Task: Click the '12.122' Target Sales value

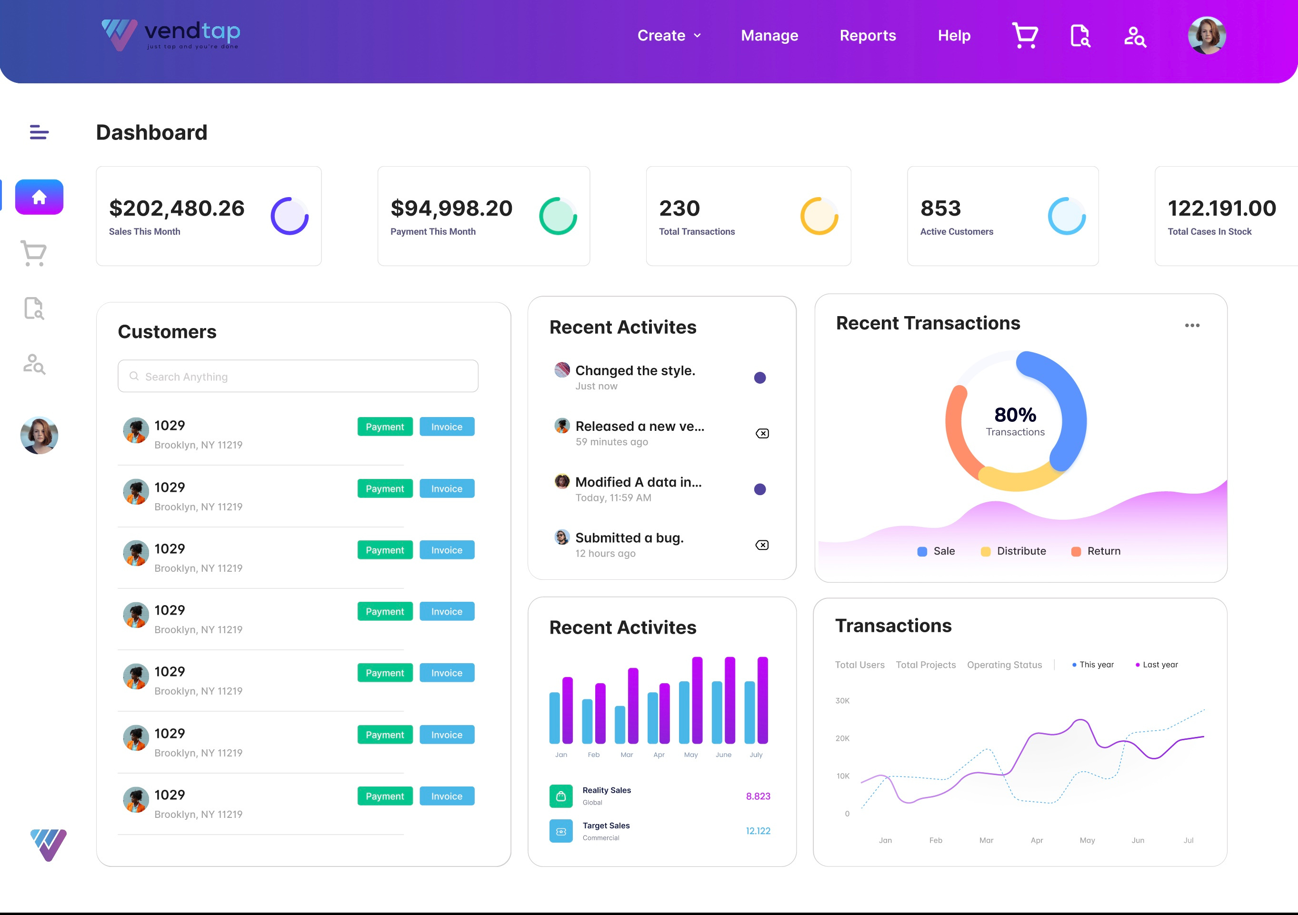Action: [758, 831]
